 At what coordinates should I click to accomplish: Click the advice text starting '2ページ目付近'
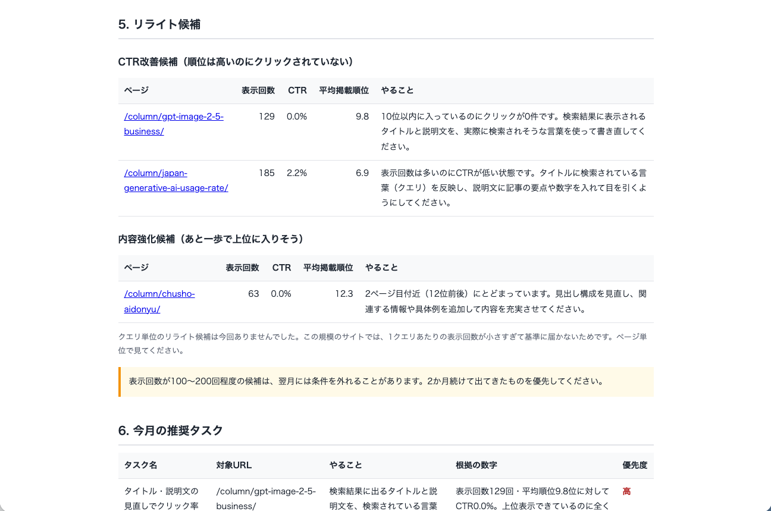506,302
